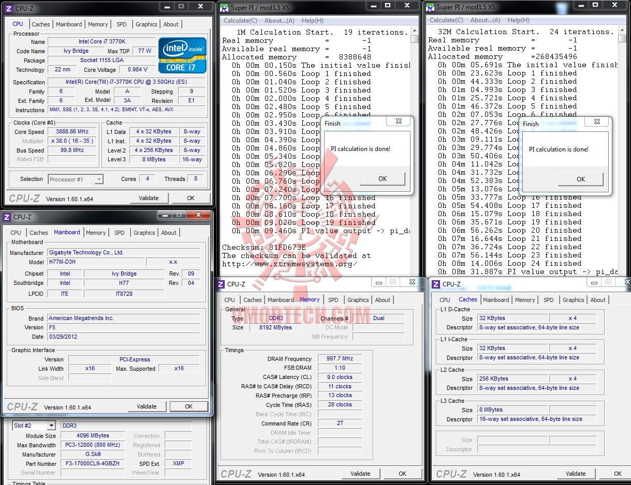Image resolution: width=631 pixels, height=485 pixels.
Task: Click the Gigabyte Technology manufacturer field
Action: pyautogui.click(x=124, y=253)
